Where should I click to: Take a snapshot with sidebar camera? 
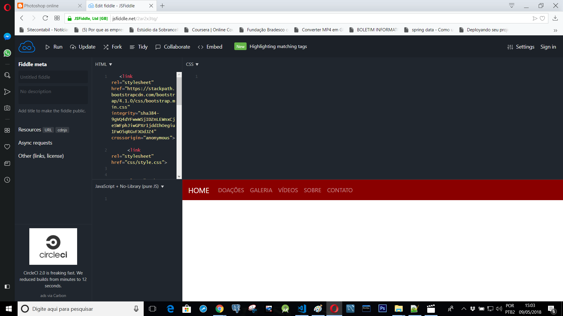click(x=7, y=108)
